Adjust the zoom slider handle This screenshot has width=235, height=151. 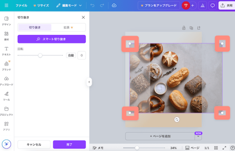click(x=137, y=148)
